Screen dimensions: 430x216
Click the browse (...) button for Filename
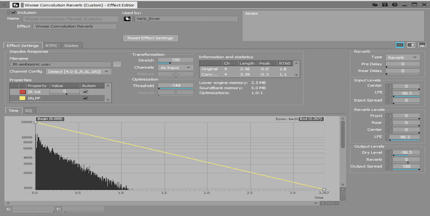point(117,65)
